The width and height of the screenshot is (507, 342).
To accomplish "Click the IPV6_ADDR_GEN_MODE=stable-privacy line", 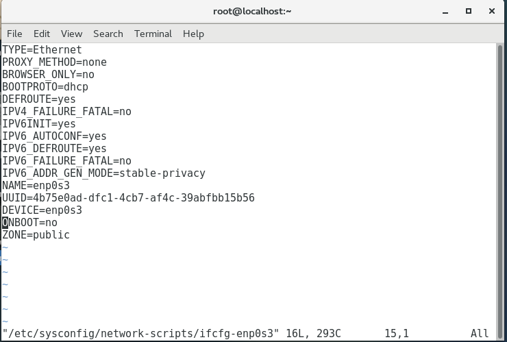I will coord(103,173).
